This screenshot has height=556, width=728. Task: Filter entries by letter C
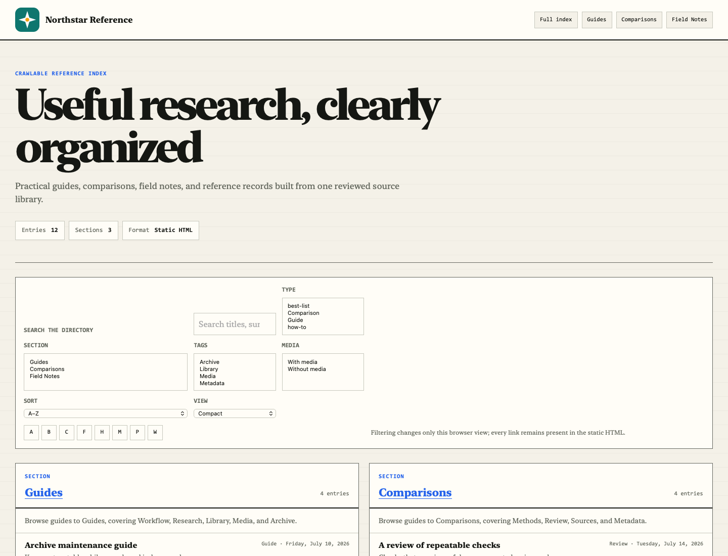pos(67,432)
